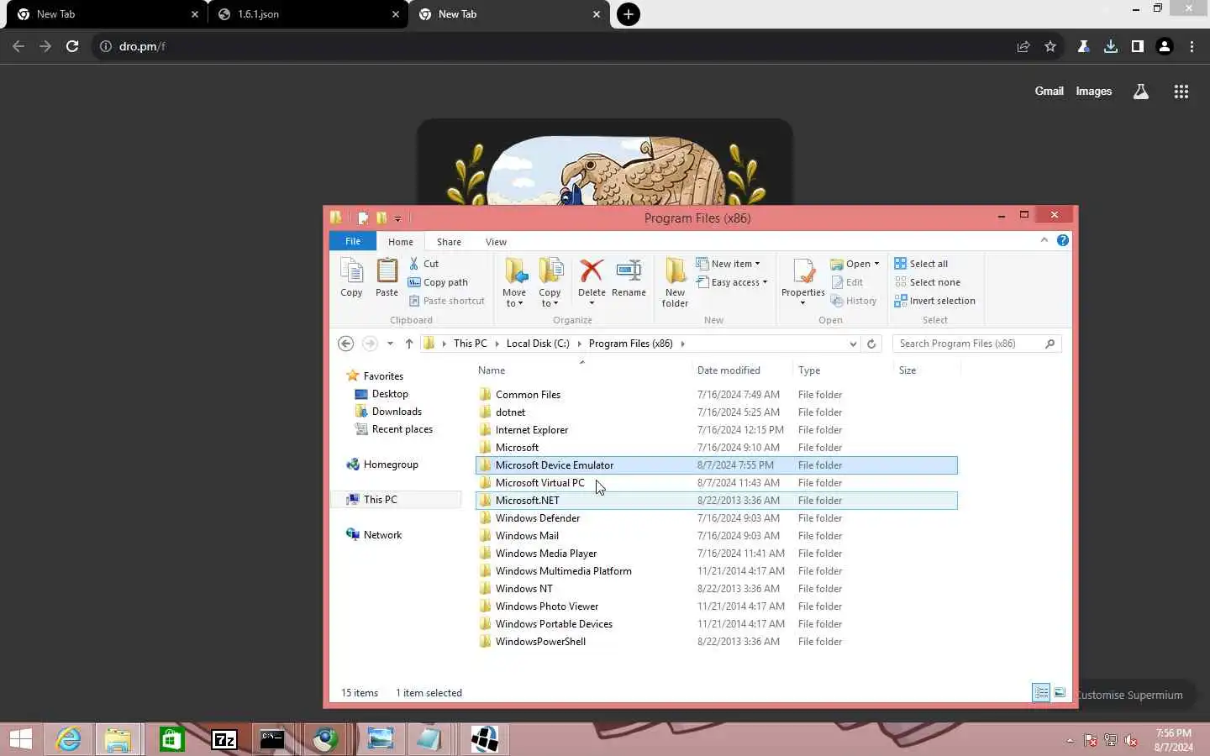Click Paste shortcut in the ribbon
The image size is (1210, 756).
(x=446, y=301)
